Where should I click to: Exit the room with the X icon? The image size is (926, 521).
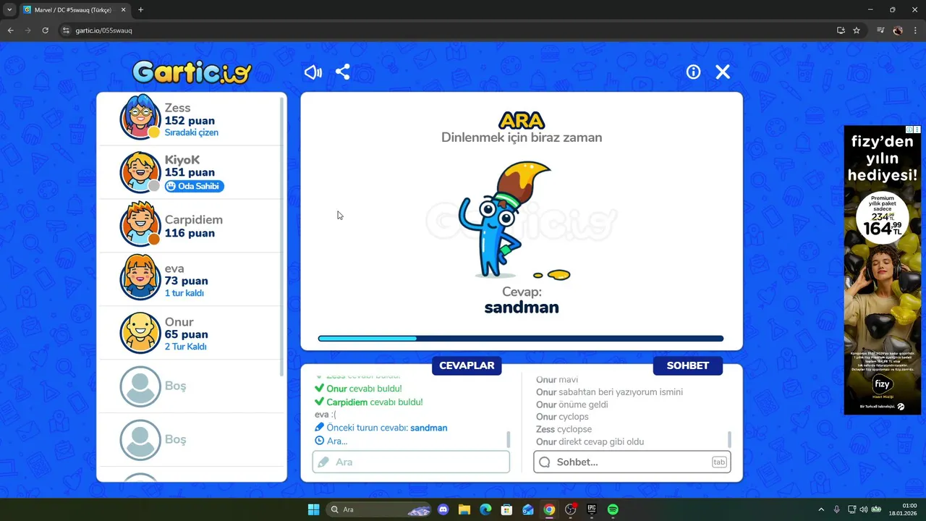[723, 72]
